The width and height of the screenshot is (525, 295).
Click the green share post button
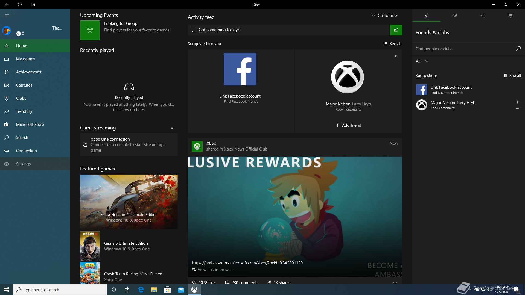pos(396,30)
